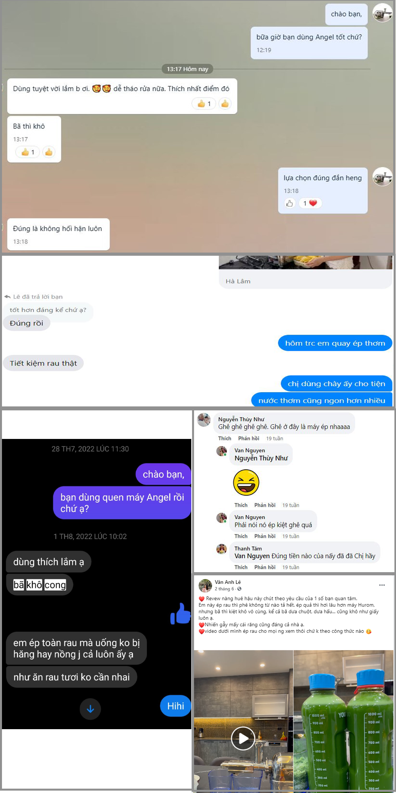Toggle the like button on 'Dùng tuyệt vời lắm' message
396x793 pixels.
pos(225,103)
